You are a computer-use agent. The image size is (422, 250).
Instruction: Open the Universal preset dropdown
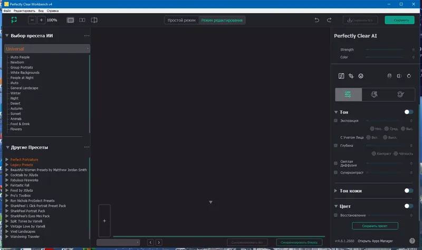tap(47, 49)
